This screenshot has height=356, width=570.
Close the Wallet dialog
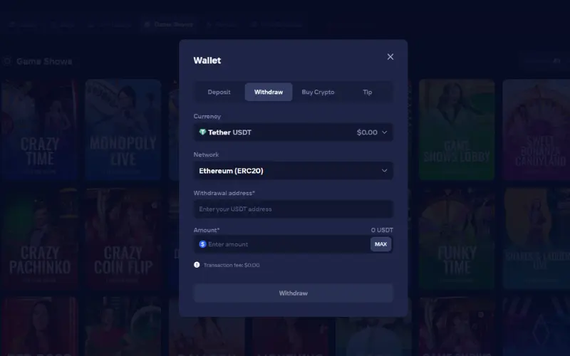click(x=390, y=57)
